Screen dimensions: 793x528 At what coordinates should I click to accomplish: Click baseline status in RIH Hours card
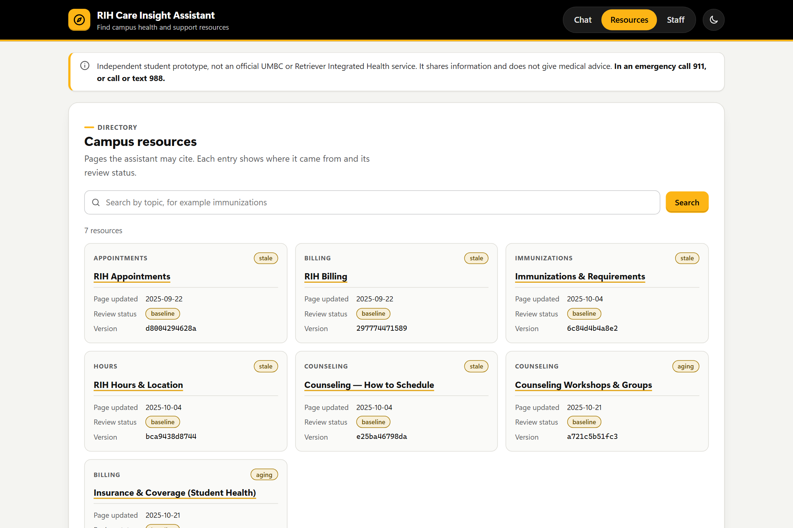click(x=163, y=422)
